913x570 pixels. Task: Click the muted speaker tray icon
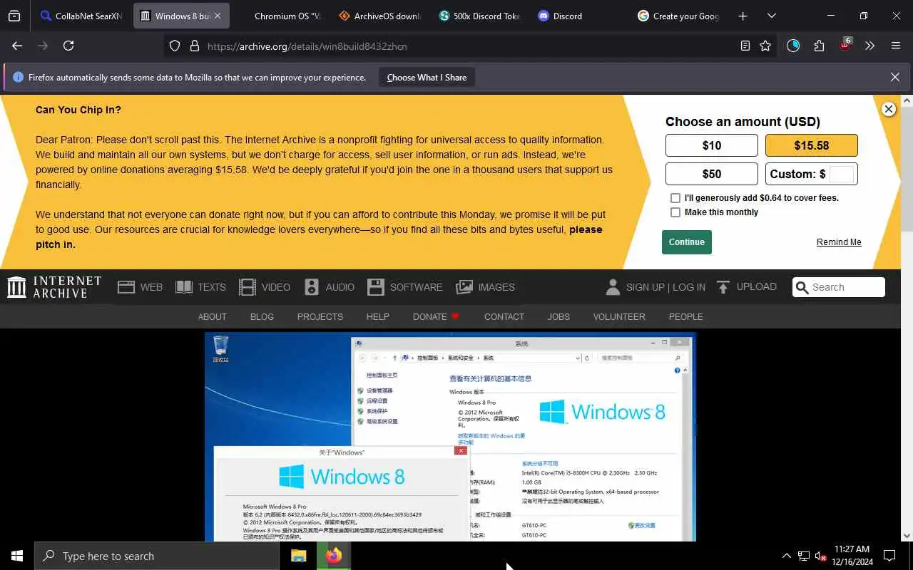(x=820, y=556)
